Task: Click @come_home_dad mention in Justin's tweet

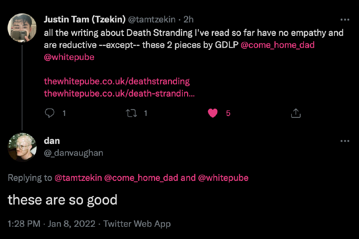Action: (x=278, y=45)
